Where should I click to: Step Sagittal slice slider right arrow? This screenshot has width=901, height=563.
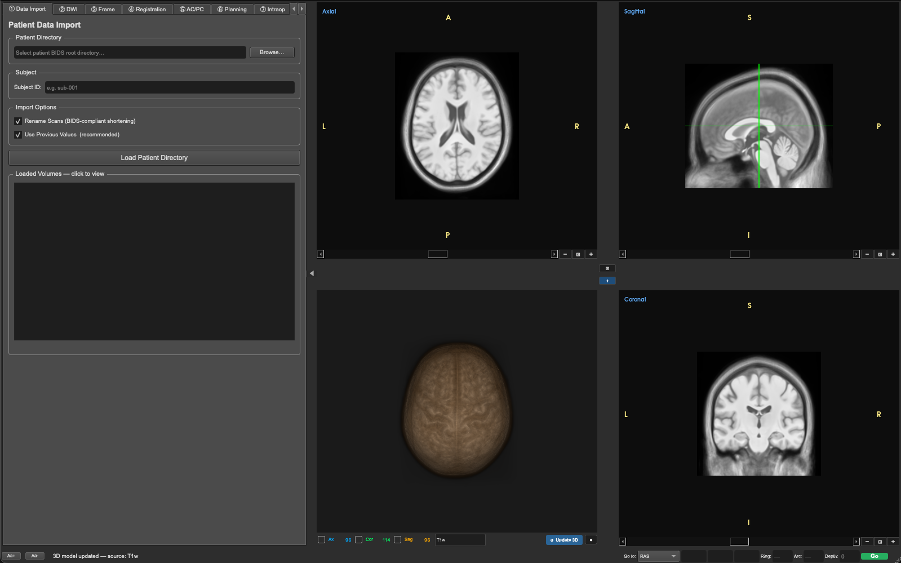[x=856, y=254]
